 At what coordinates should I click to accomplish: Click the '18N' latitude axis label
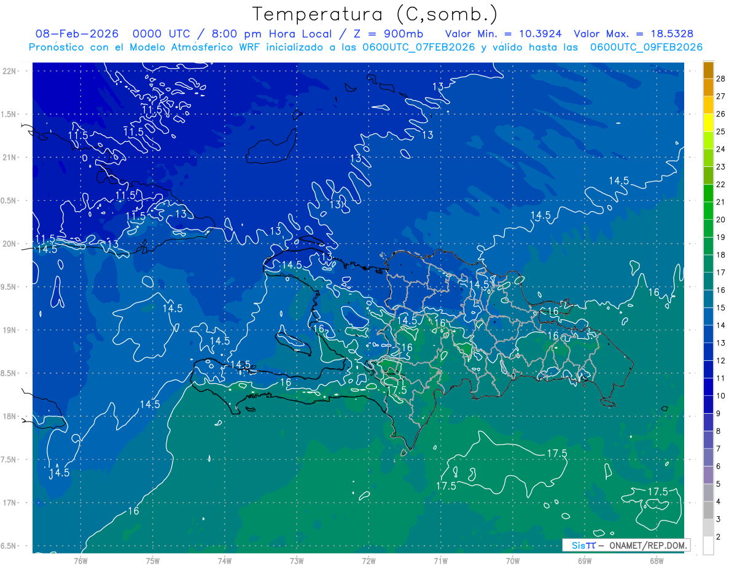coord(9,416)
